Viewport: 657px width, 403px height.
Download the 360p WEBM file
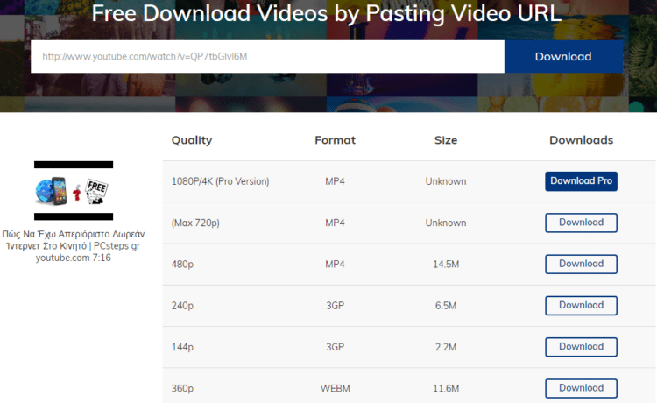(581, 388)
